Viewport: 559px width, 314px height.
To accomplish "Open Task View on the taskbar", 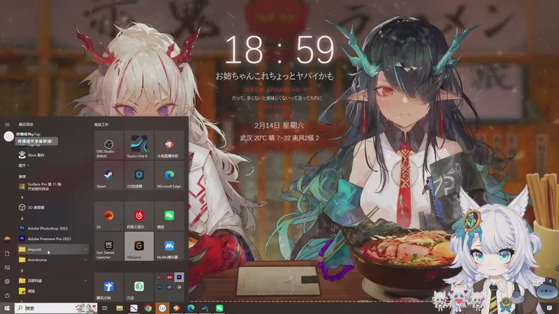I will tap(105, 308).
